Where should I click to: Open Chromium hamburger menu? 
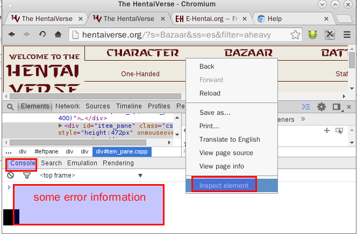point(347,35)
